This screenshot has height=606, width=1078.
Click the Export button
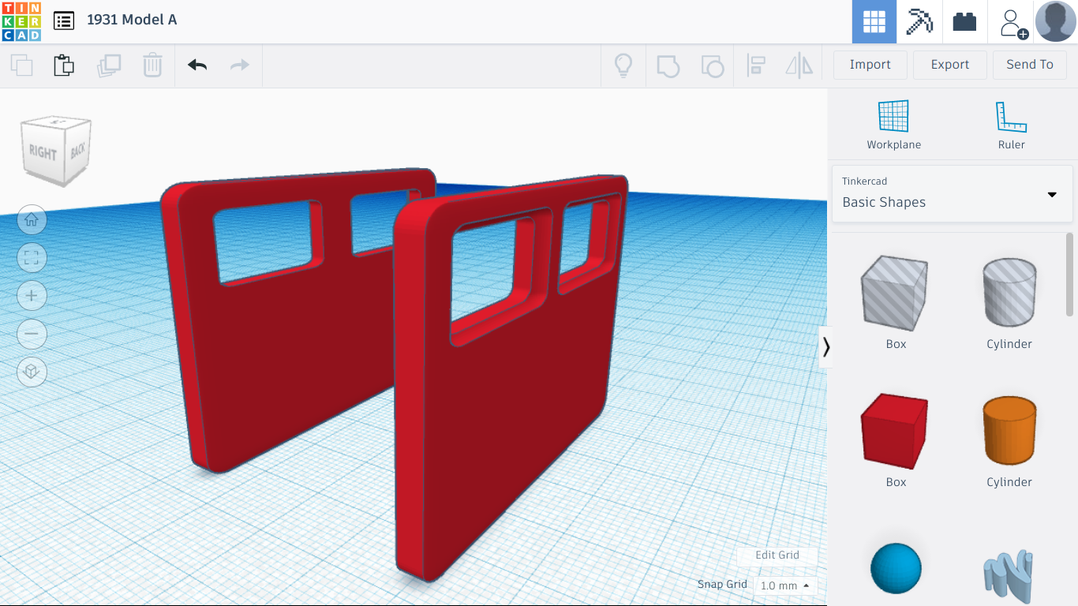click(x=949, y=65)
